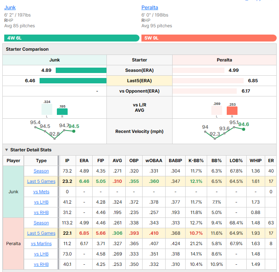Click the Junk player group cell in table
279x272 pixels.
13,192
